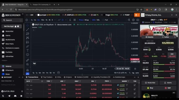Select the brush drawing tool
The height and width of the screenshot is (100, 179).
coord(27,46)
